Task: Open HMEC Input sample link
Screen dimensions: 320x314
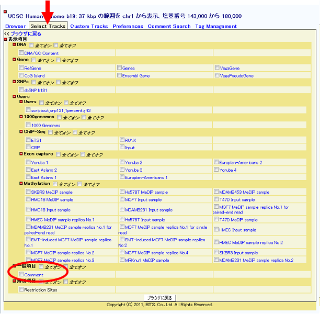Action: 238,230
